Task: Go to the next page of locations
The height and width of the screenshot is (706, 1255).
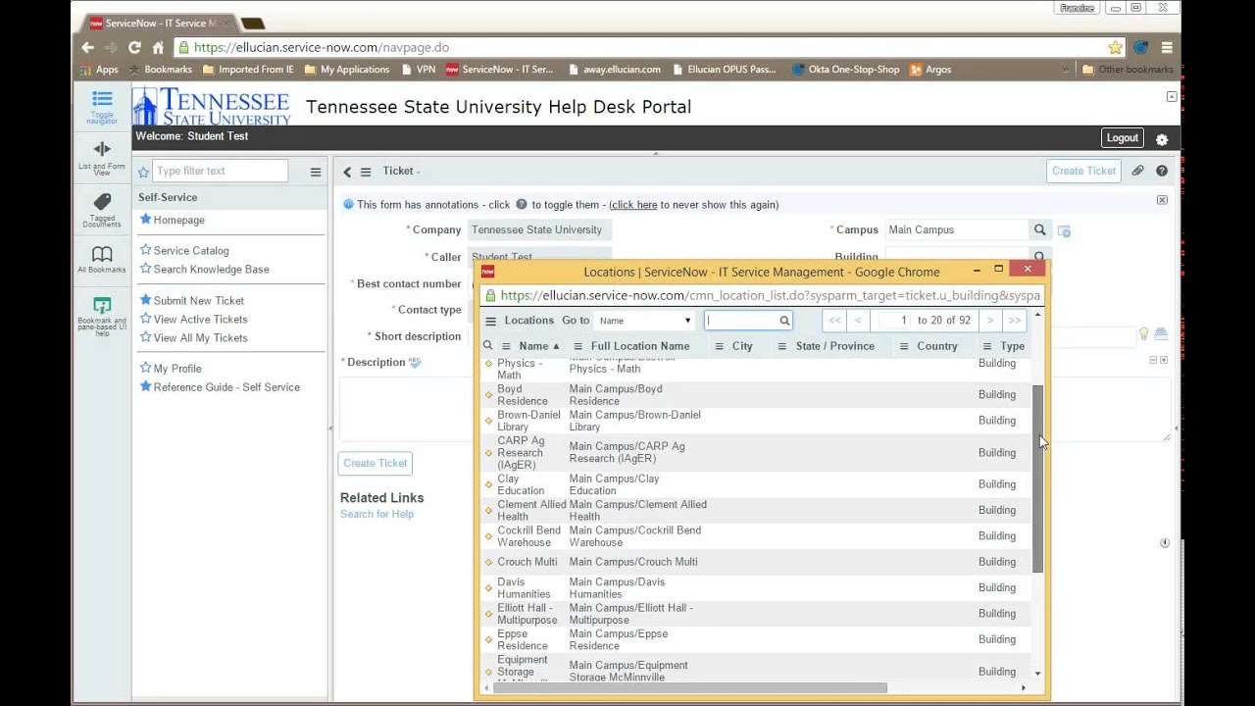Action: (990, 321)
